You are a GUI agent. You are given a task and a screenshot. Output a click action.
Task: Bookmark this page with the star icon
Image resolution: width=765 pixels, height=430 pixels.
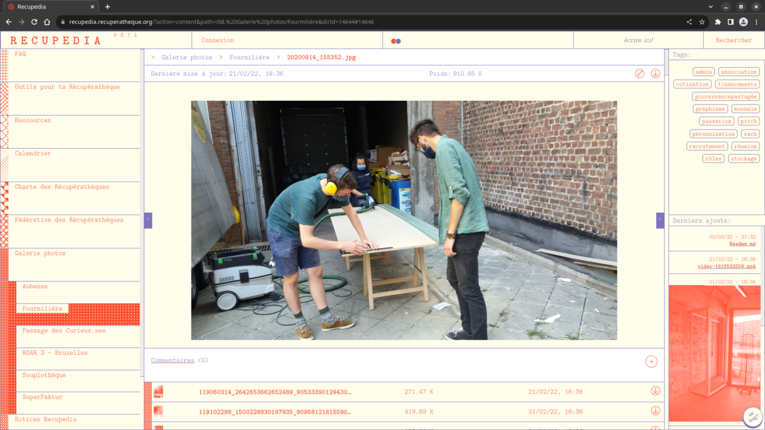pos(702,22)
